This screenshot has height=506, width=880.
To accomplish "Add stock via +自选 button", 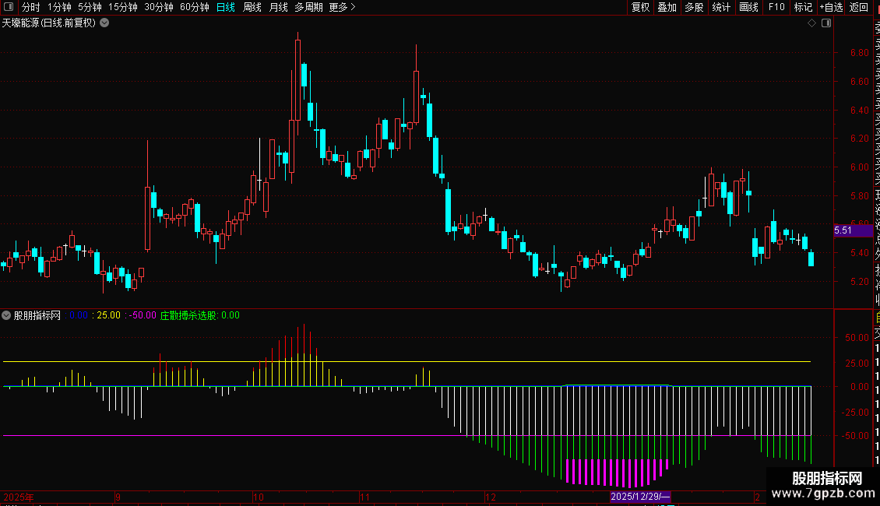I will [x=831, y=7].
